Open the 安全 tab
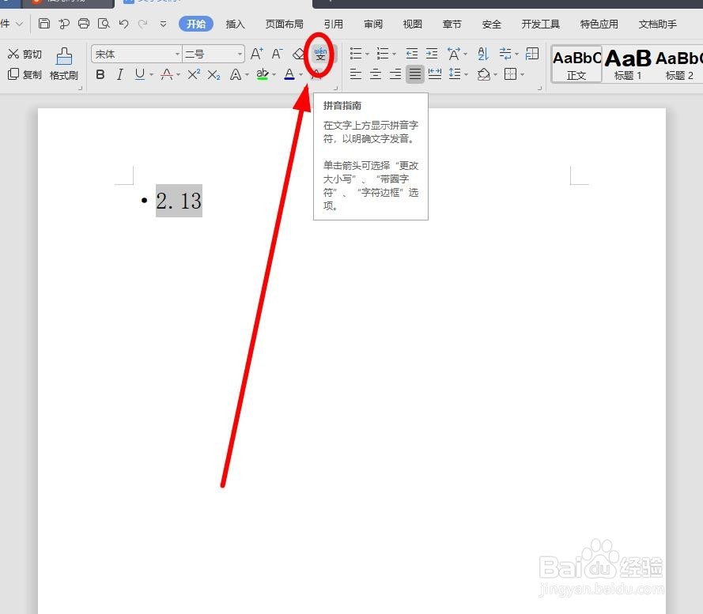Viewport: 703px width, 614px height. coord(491,24)
